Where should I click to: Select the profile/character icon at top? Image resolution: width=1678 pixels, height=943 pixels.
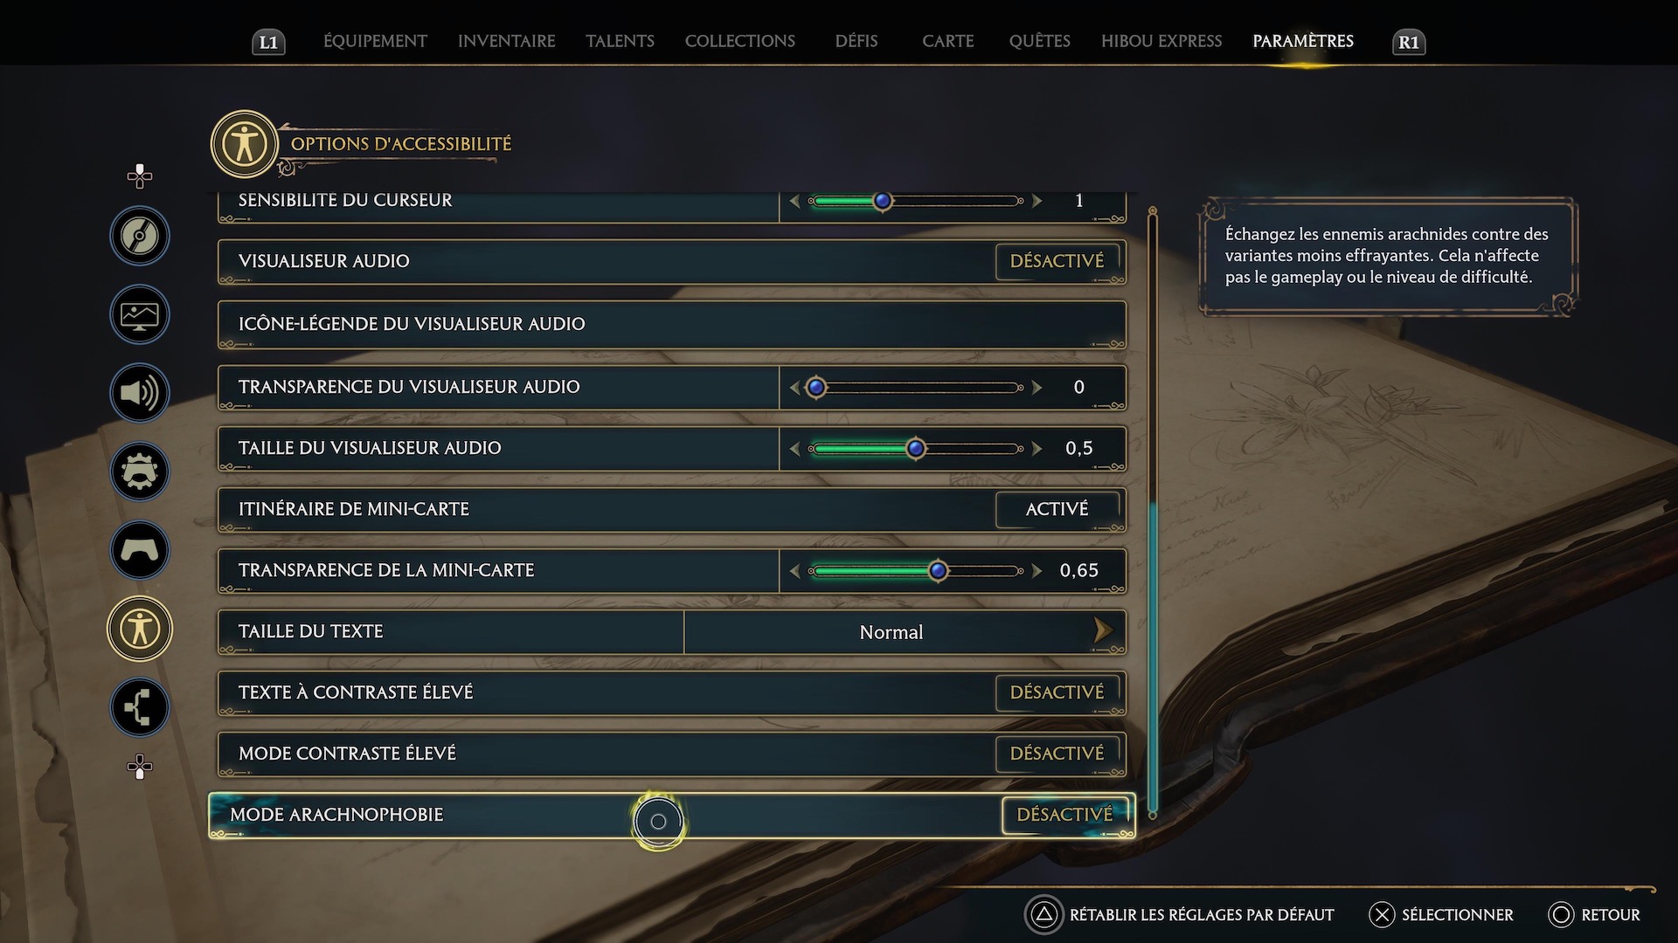pos(245,143)
